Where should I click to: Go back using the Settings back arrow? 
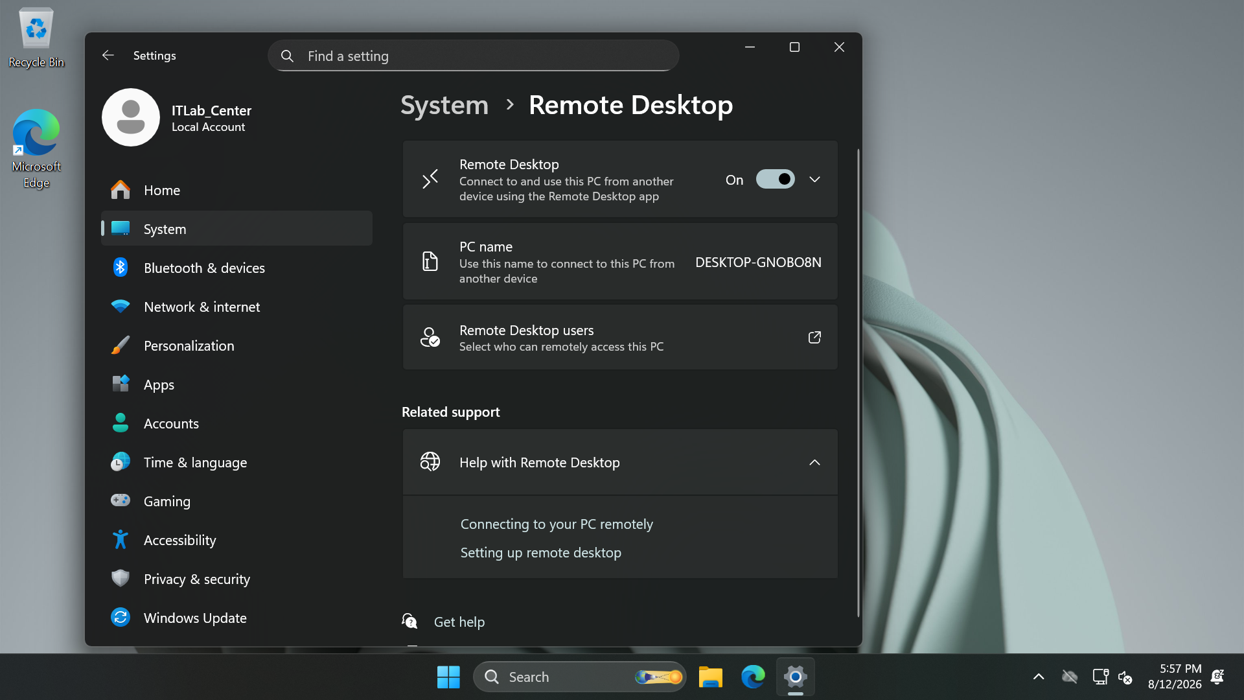[x=108, y=56]
